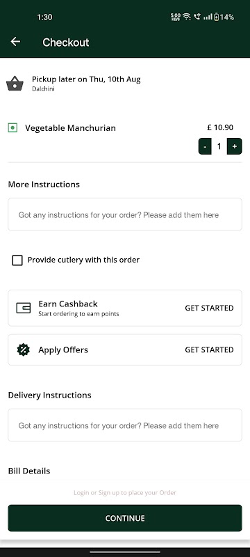This screenshot has height=557, width=250.
Task: Open GET STARTED for Apply Offers
Action: click(x=209, y=350)
